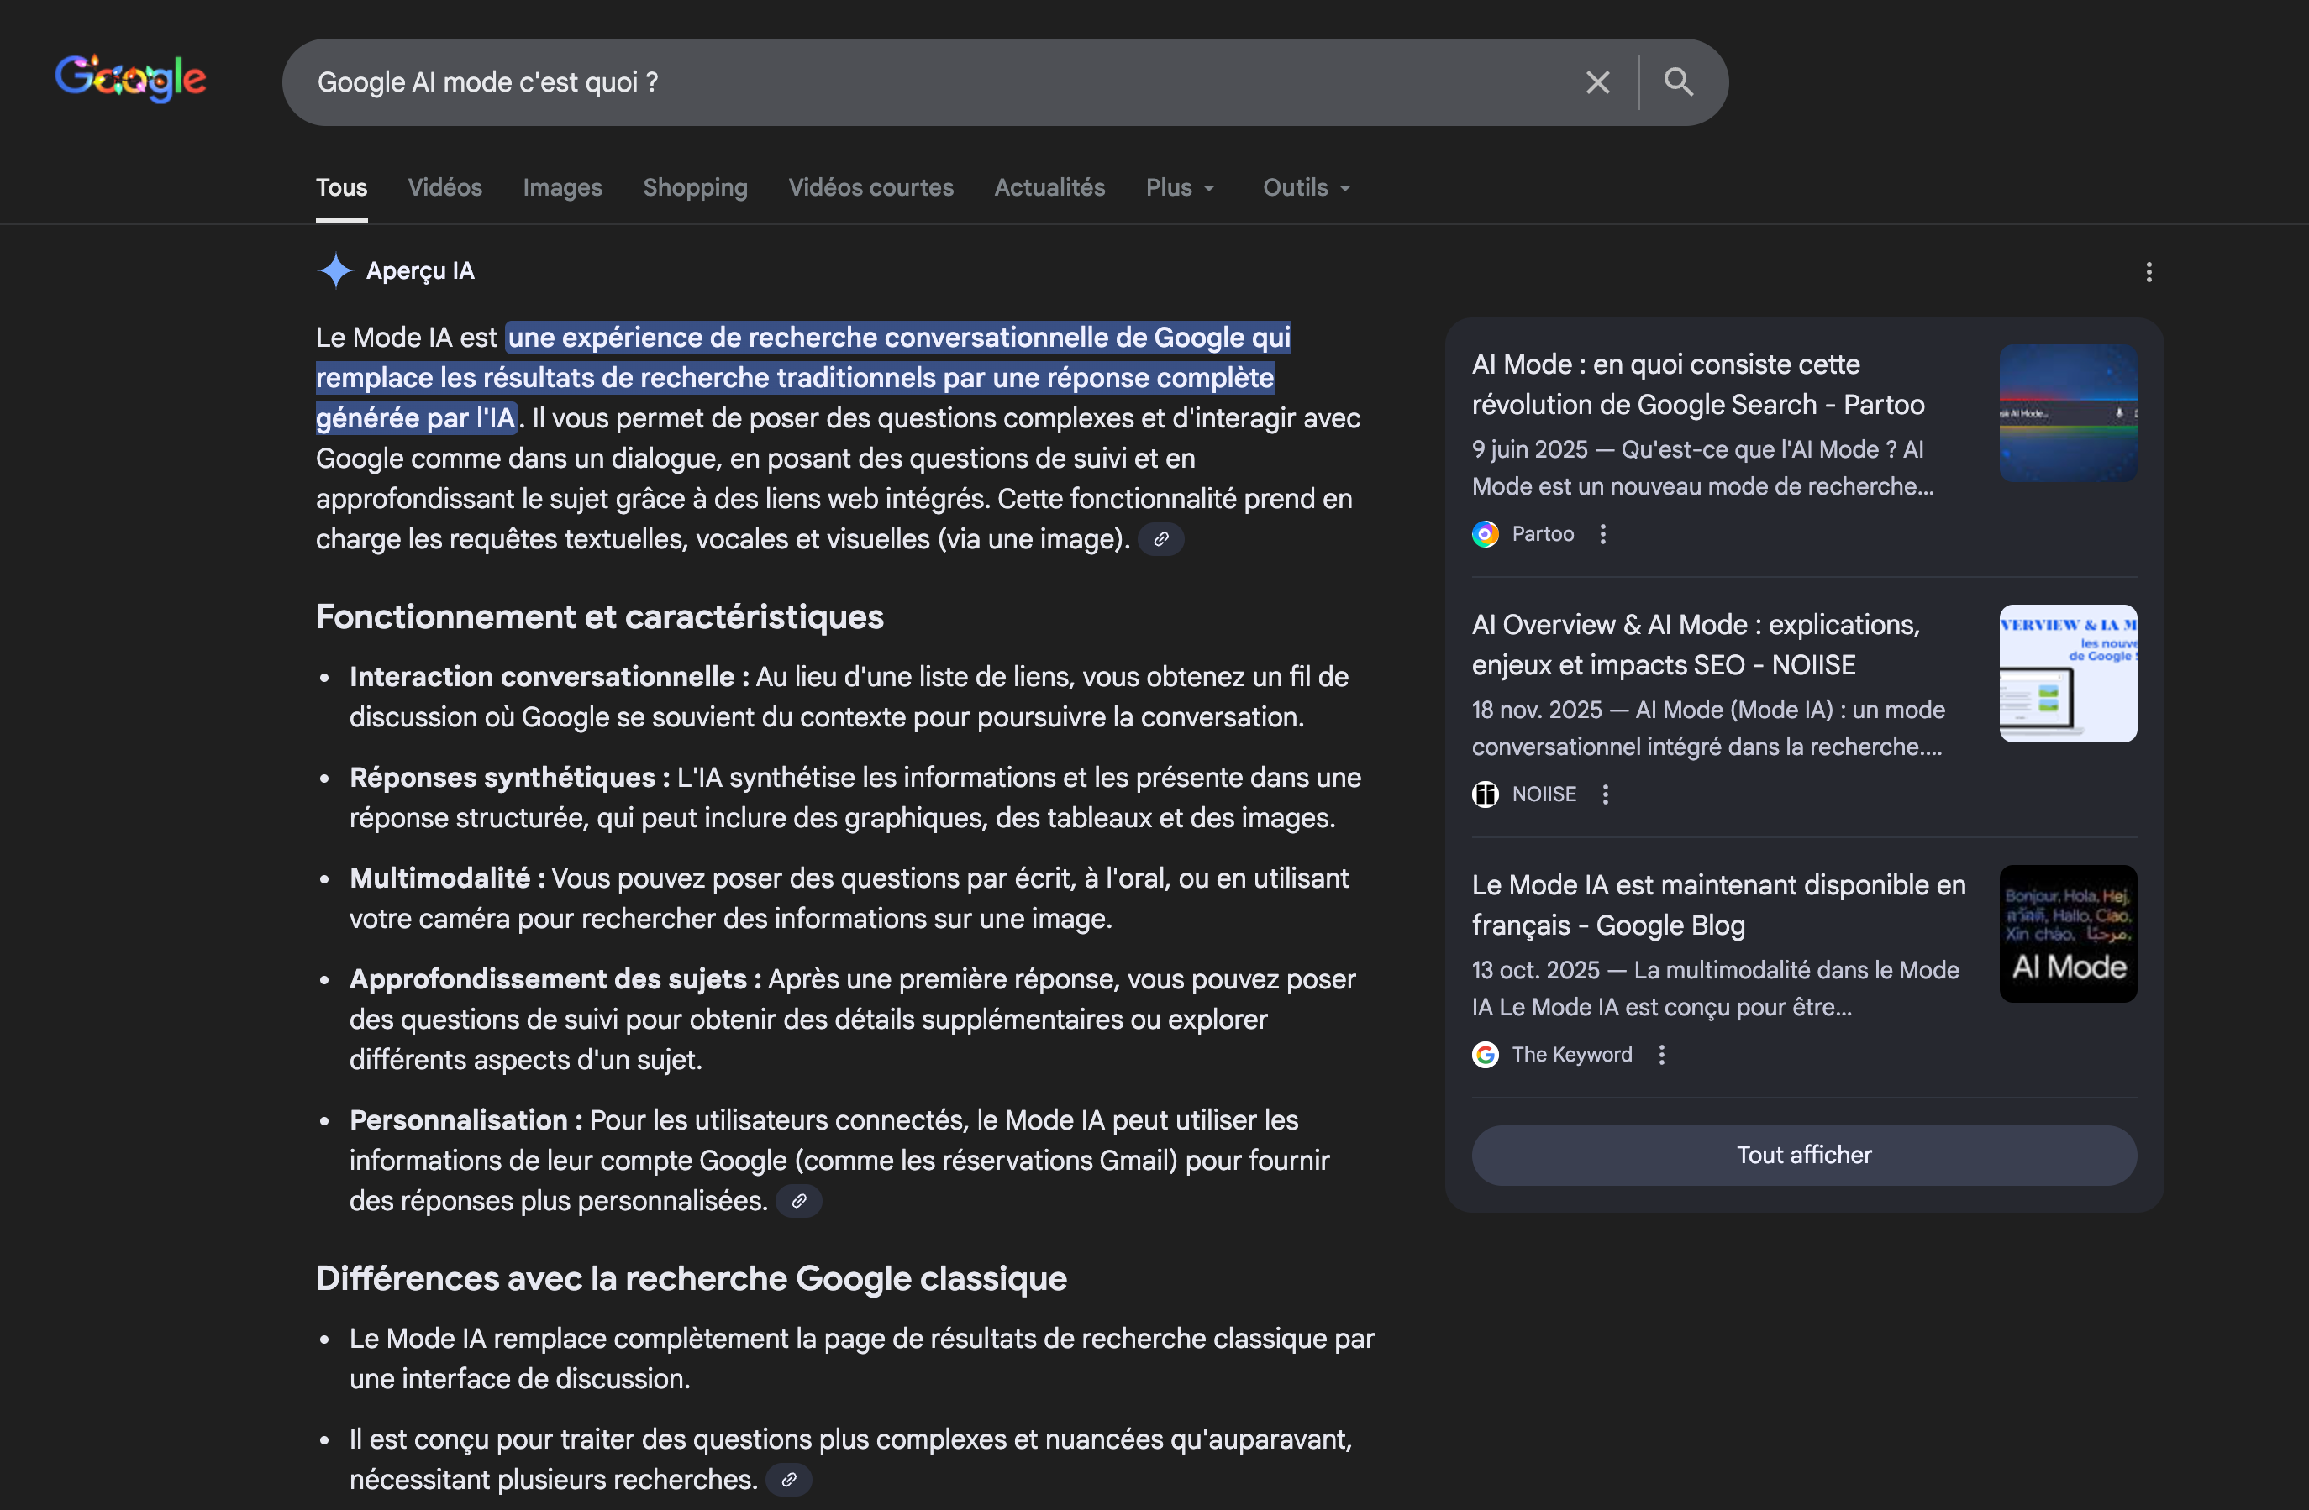Image resolution: width=2309 pixels, height=1510 pixels.
Task: Click link chip after 'plusieurs recherches' text
Action: (x=789, y=1479)
